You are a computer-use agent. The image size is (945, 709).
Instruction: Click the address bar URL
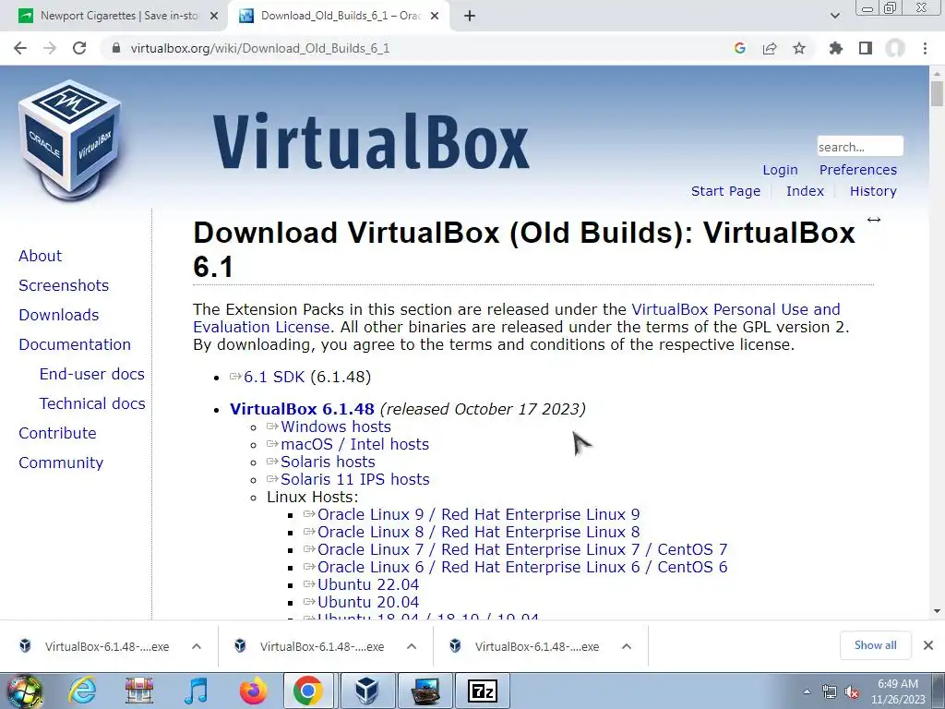[259, 48]
